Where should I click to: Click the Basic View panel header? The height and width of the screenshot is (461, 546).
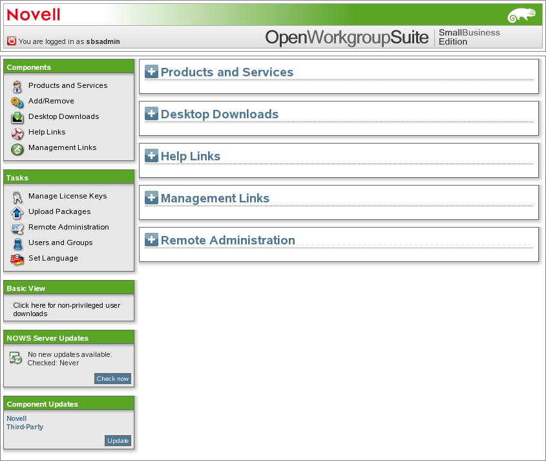(68, 288)
